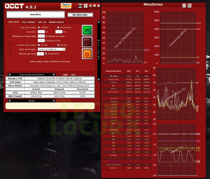
Task: Click the OCCT 4.5.1 logo
Action: click(21, 6)
